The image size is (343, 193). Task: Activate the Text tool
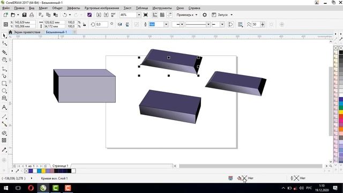point(4,107)
